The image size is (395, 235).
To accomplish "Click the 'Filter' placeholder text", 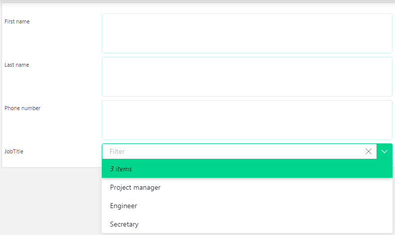I will click(x=117, y=151).
